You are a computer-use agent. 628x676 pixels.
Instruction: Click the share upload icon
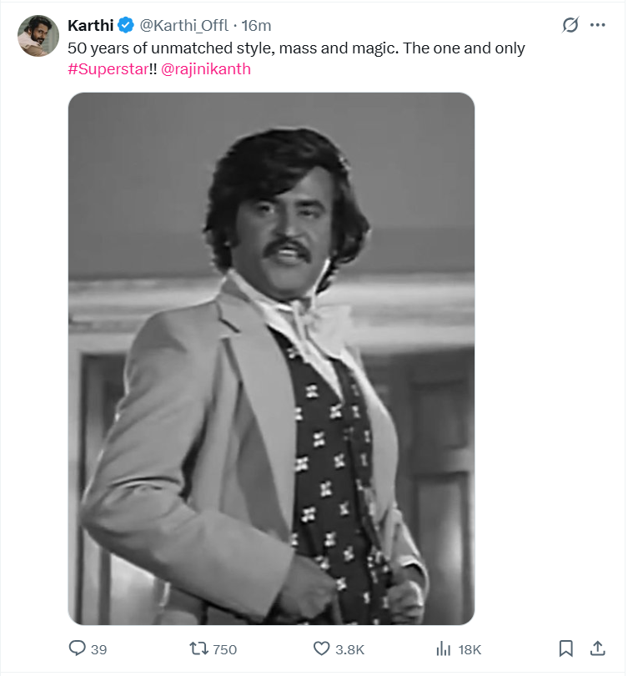tap(597, 648)
